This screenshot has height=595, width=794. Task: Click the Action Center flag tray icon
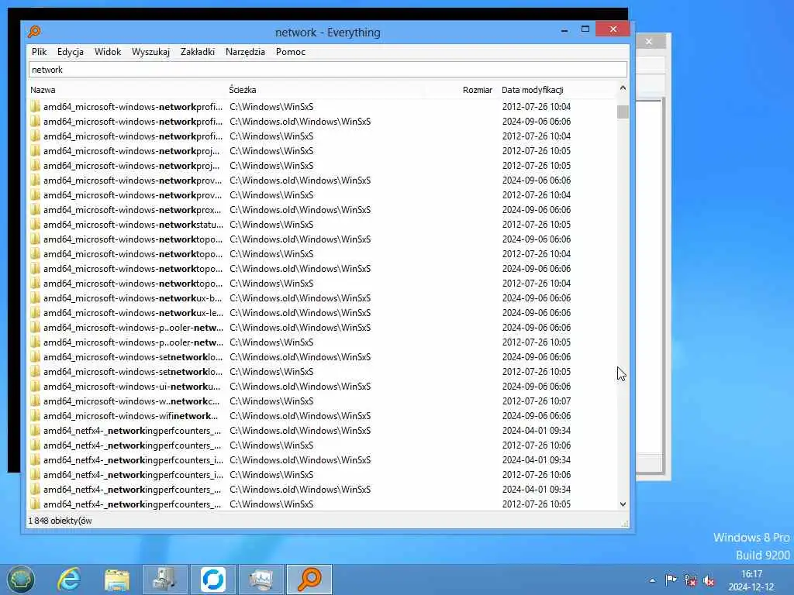pos(671,580)
